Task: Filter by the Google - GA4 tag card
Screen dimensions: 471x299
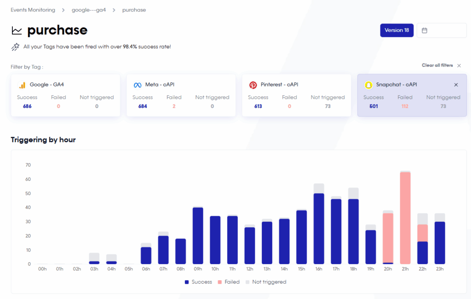Action: pyautogui.click(x=65, y=95)
